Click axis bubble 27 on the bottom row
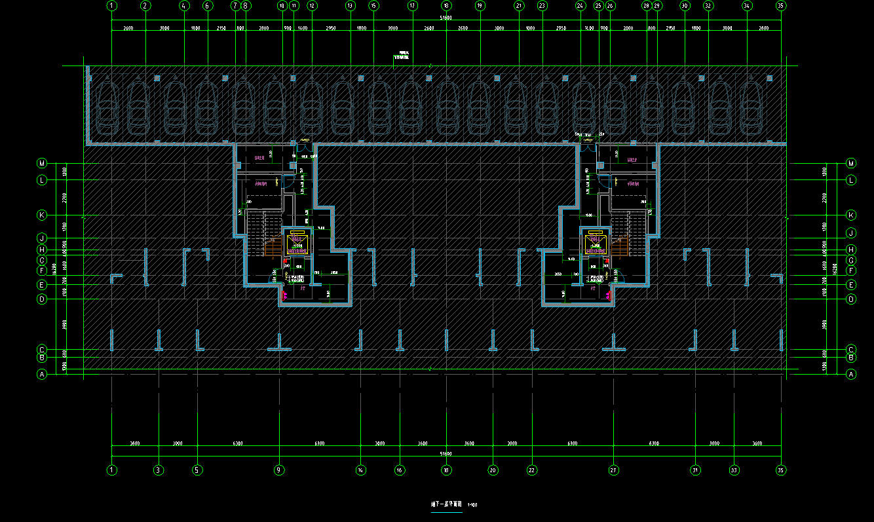This screenshot has width=874, height=522. [x=613, y=470]
